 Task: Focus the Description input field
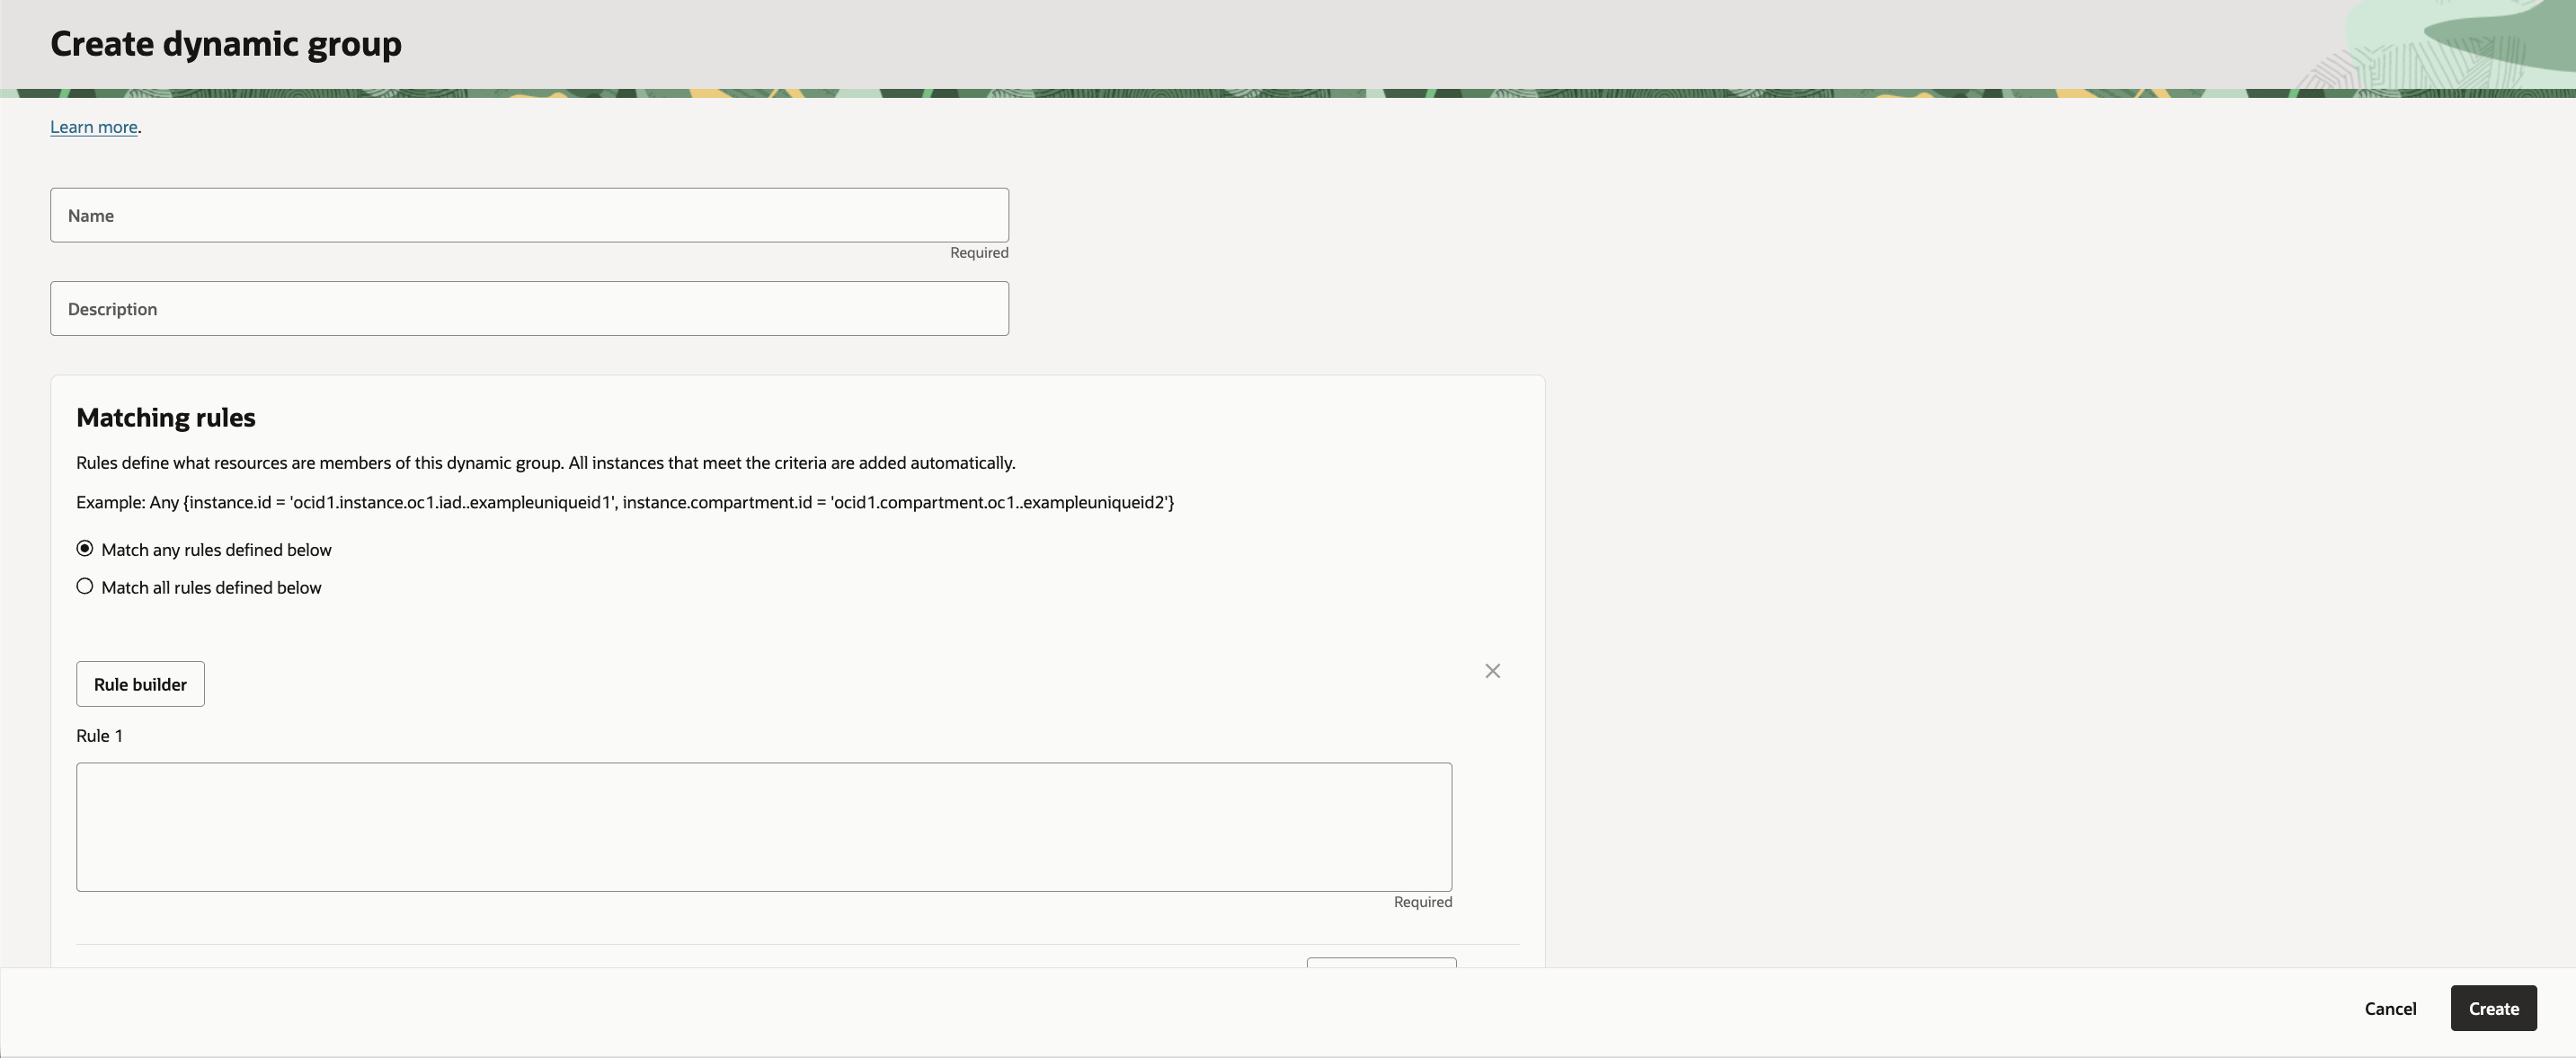pyautogui.click(x=529, y=309)
